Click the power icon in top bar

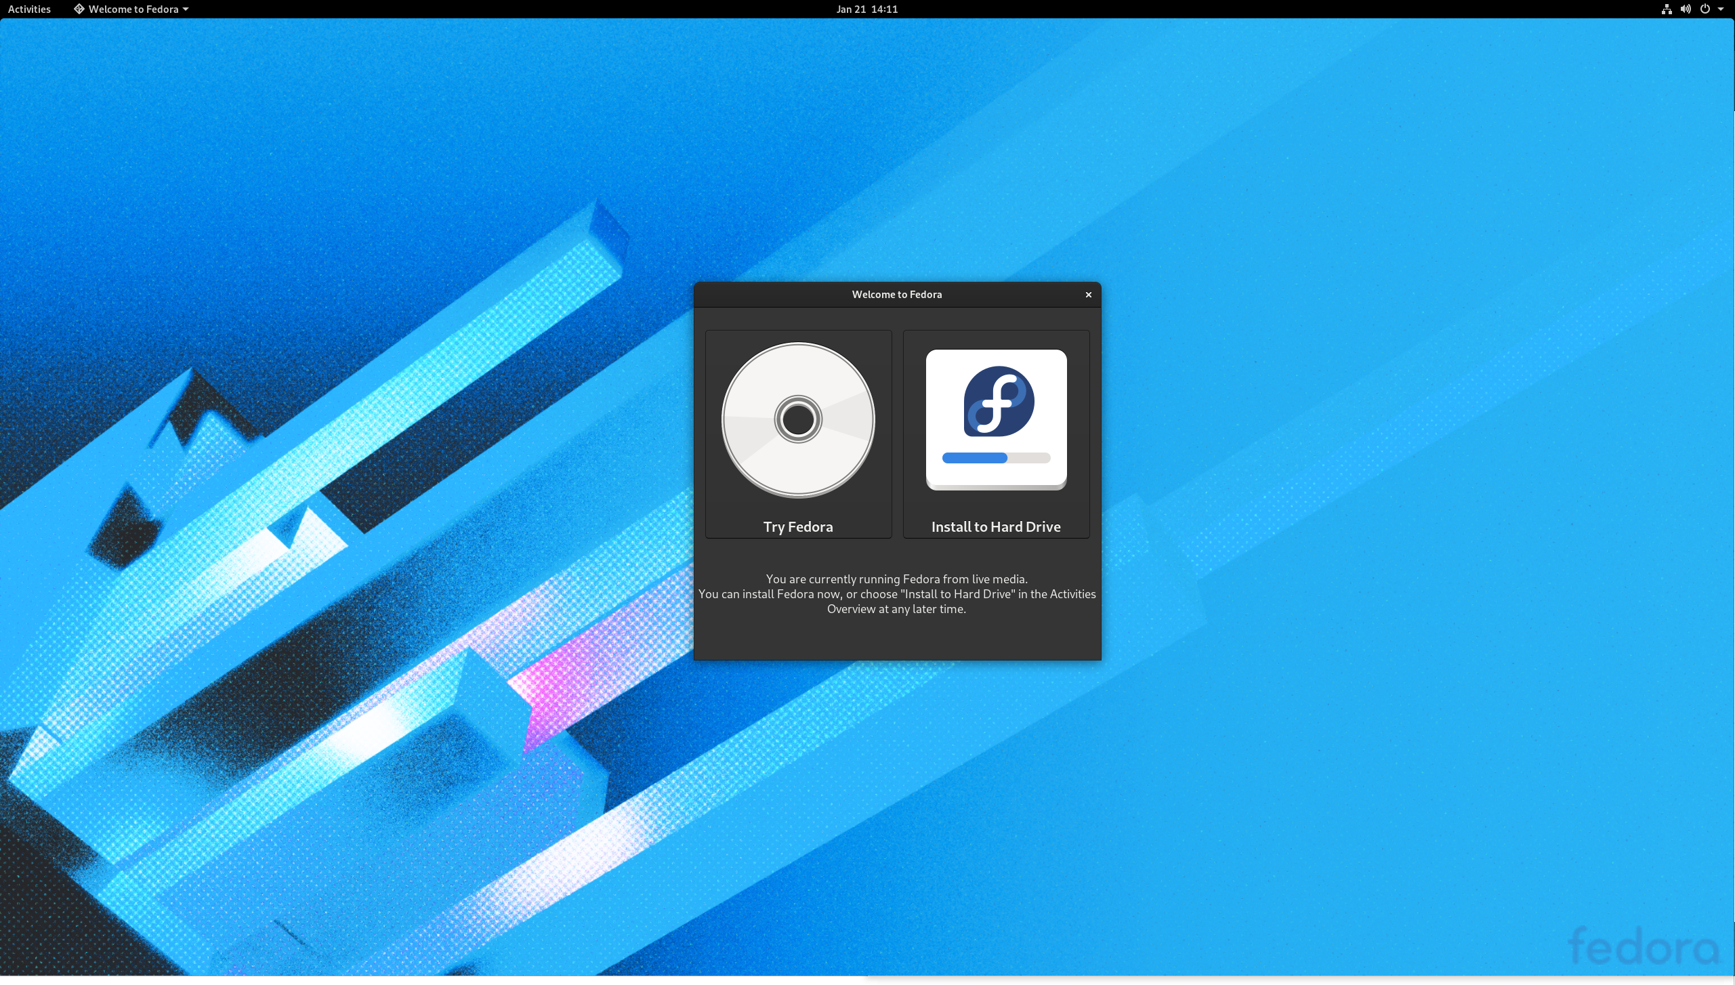[1705, 9]
